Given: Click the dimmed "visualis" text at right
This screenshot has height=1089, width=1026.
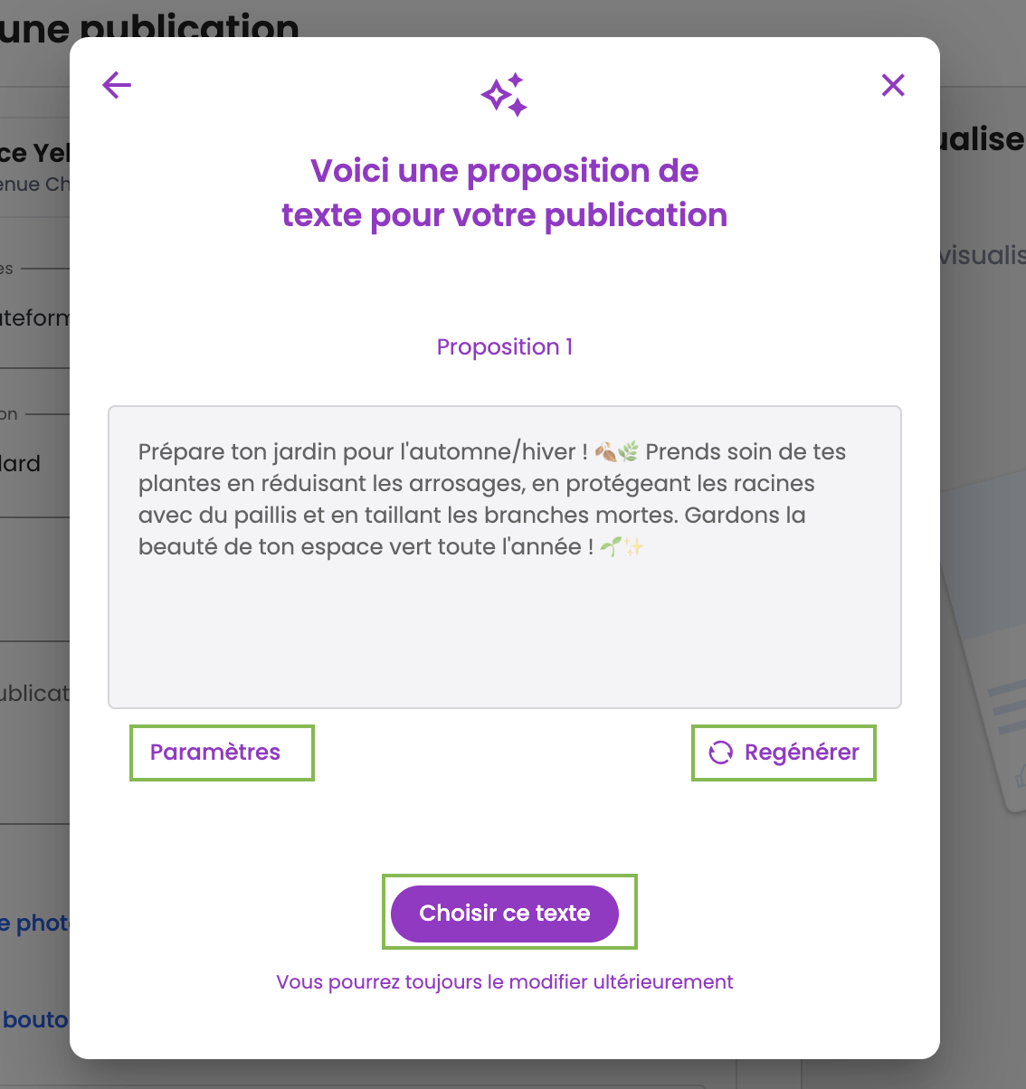Looking at the screenshot, I should coord(982,255).
